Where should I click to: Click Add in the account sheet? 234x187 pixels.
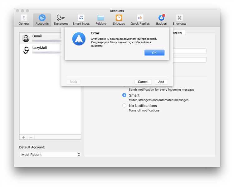point(161,82)
